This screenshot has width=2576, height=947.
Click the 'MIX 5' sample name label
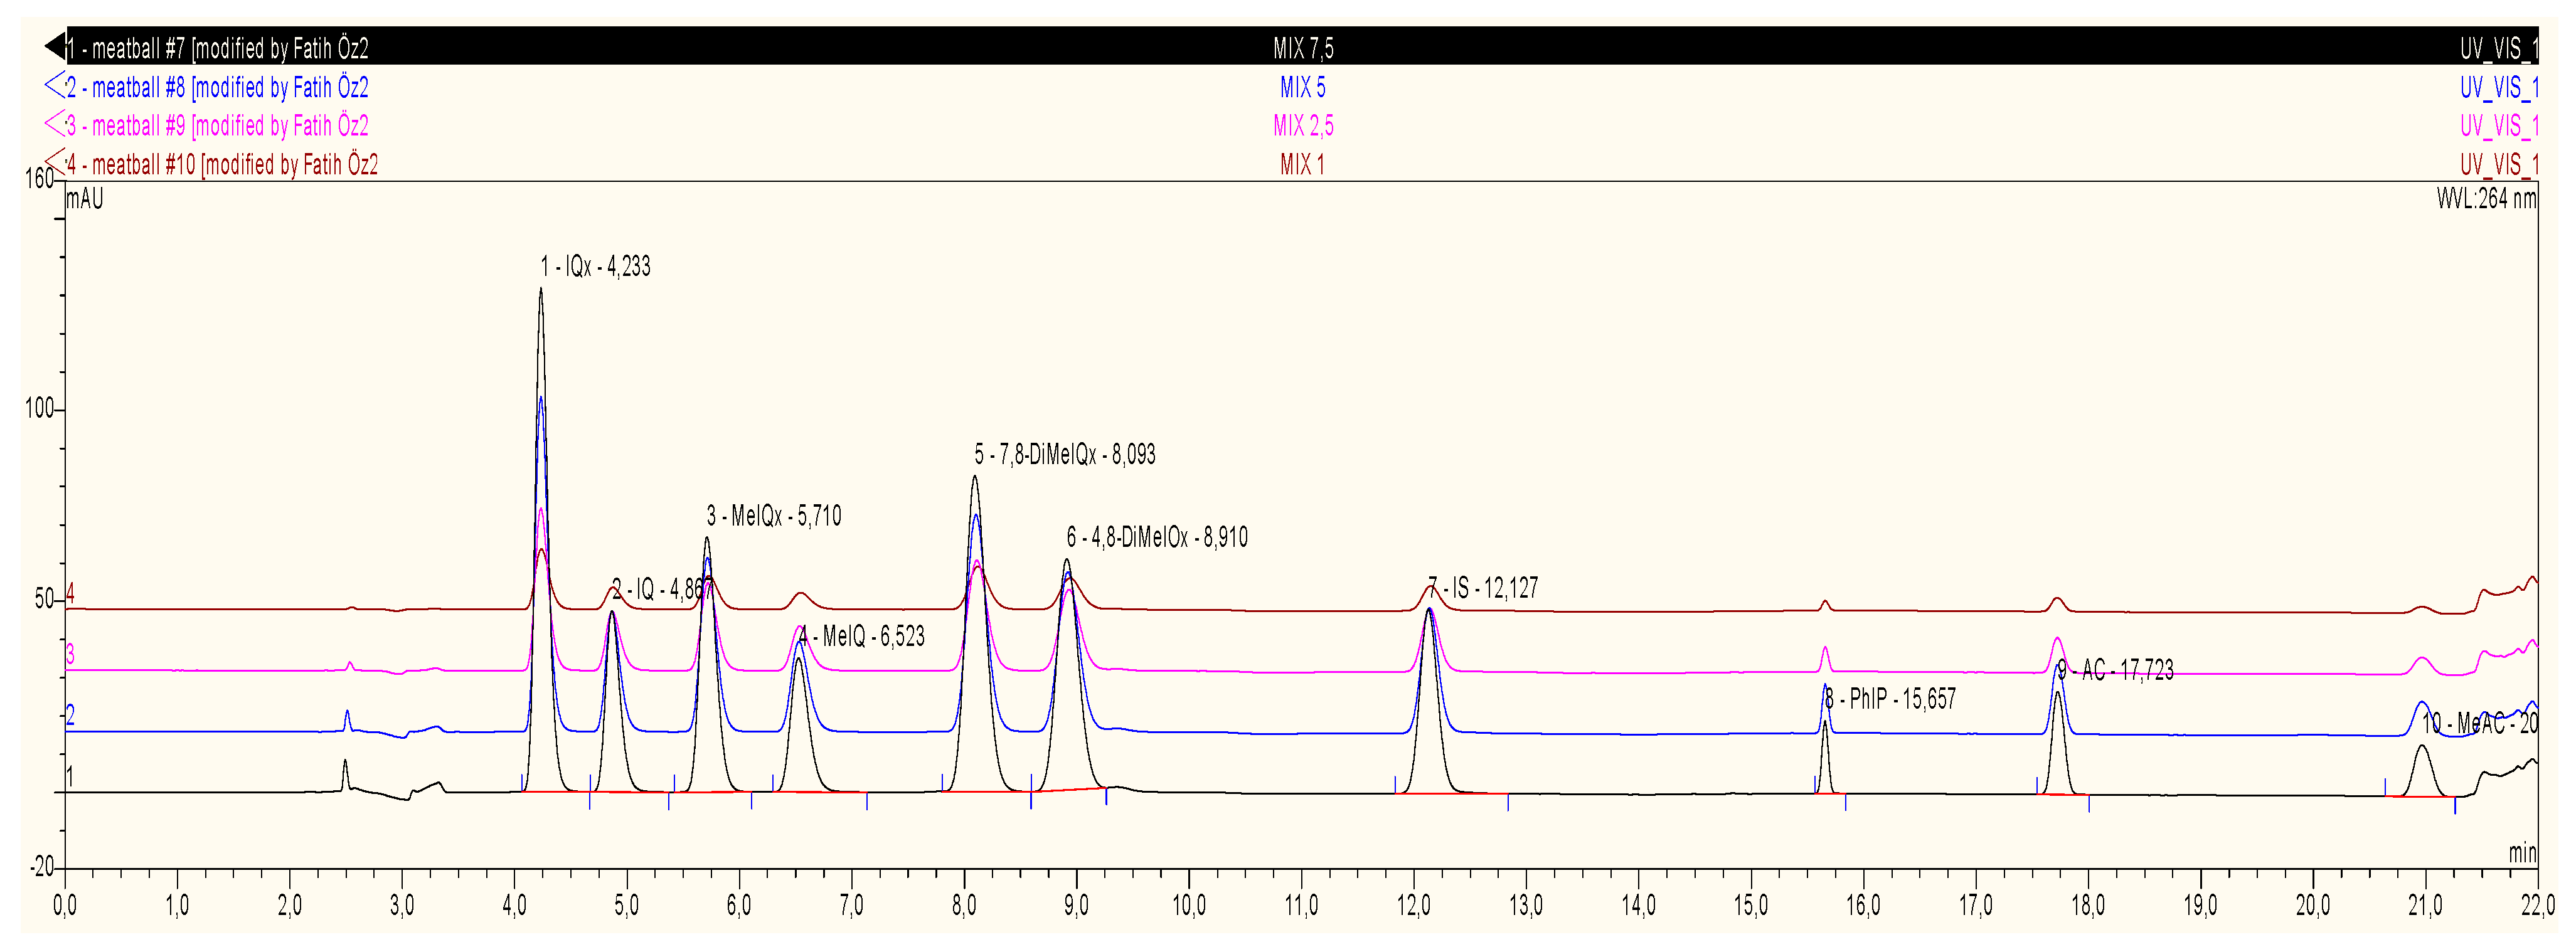[x=1302, y=88]
